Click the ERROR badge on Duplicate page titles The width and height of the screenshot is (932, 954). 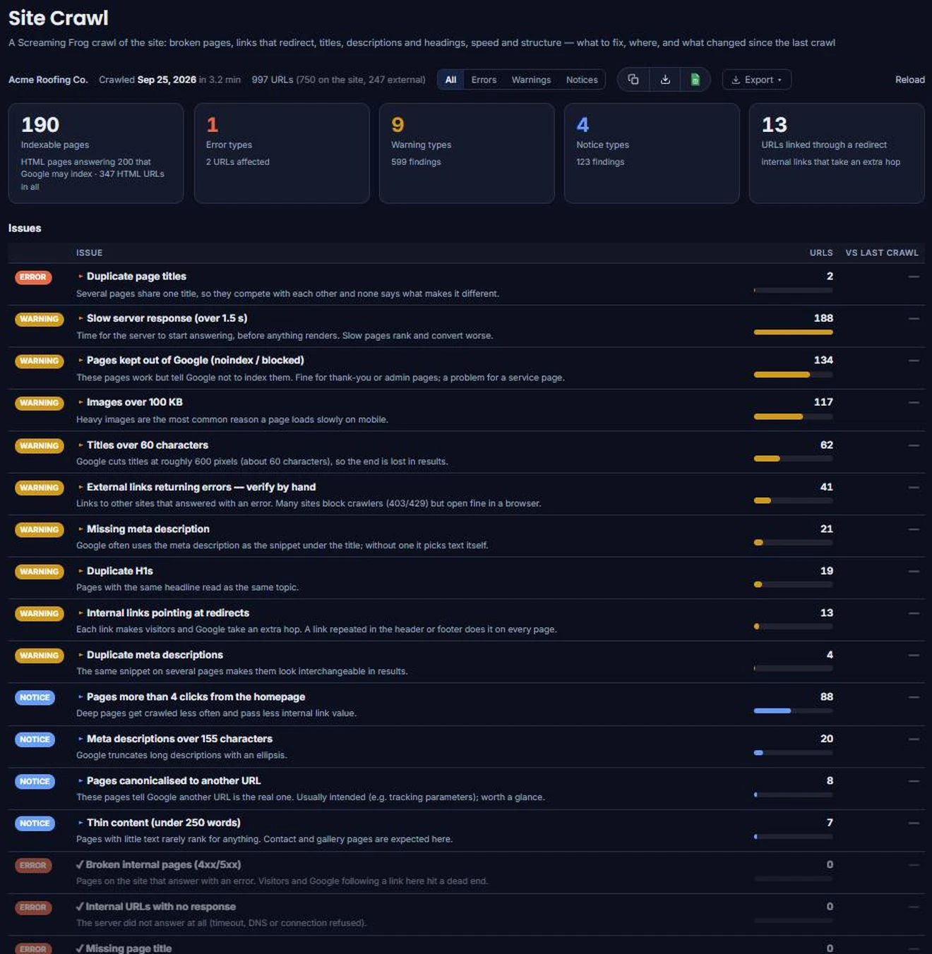tap(33, 277)
